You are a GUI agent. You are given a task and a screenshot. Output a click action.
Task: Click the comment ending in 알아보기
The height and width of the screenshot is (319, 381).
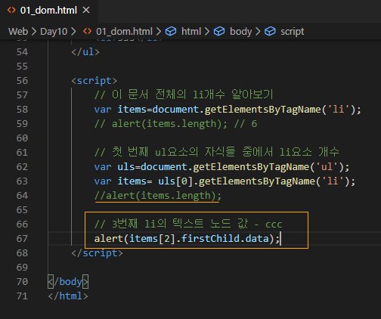tap(184, 94)
